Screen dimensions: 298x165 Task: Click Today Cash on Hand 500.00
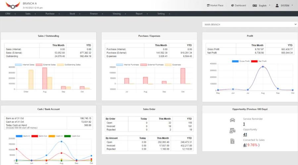(88, 125)
